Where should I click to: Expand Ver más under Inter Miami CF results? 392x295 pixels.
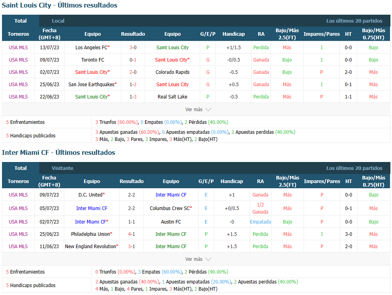pyautogui.click(x=198, y=259)
